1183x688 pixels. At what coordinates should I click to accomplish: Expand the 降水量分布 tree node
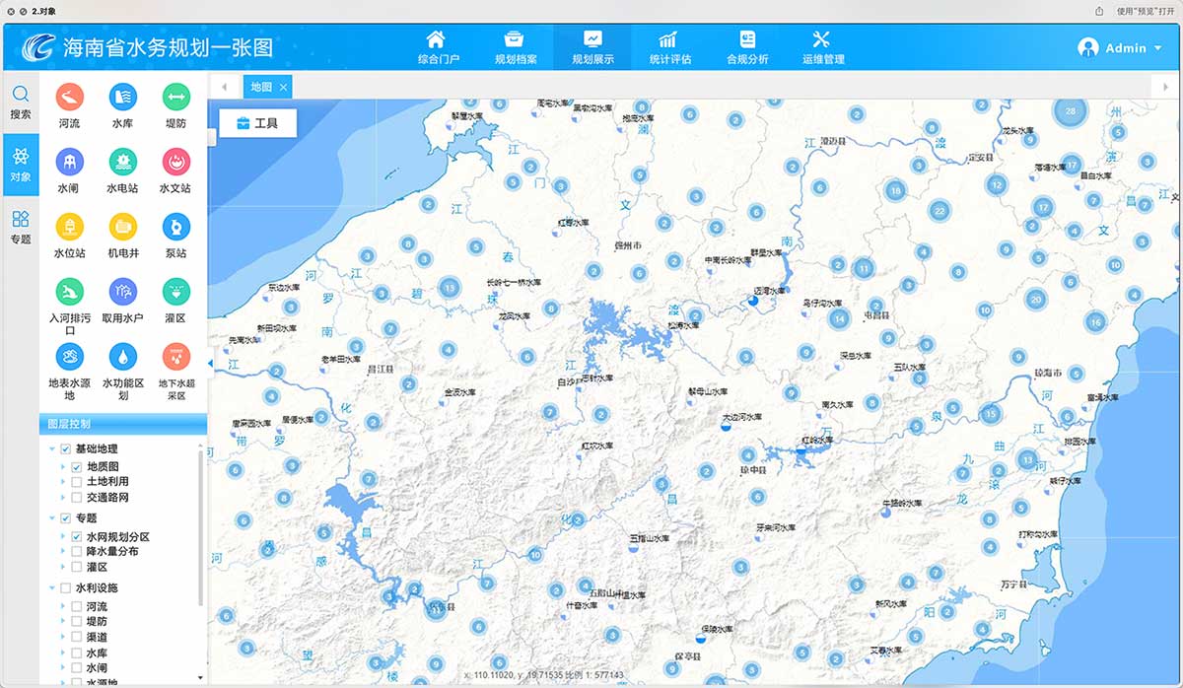[63, 552]
